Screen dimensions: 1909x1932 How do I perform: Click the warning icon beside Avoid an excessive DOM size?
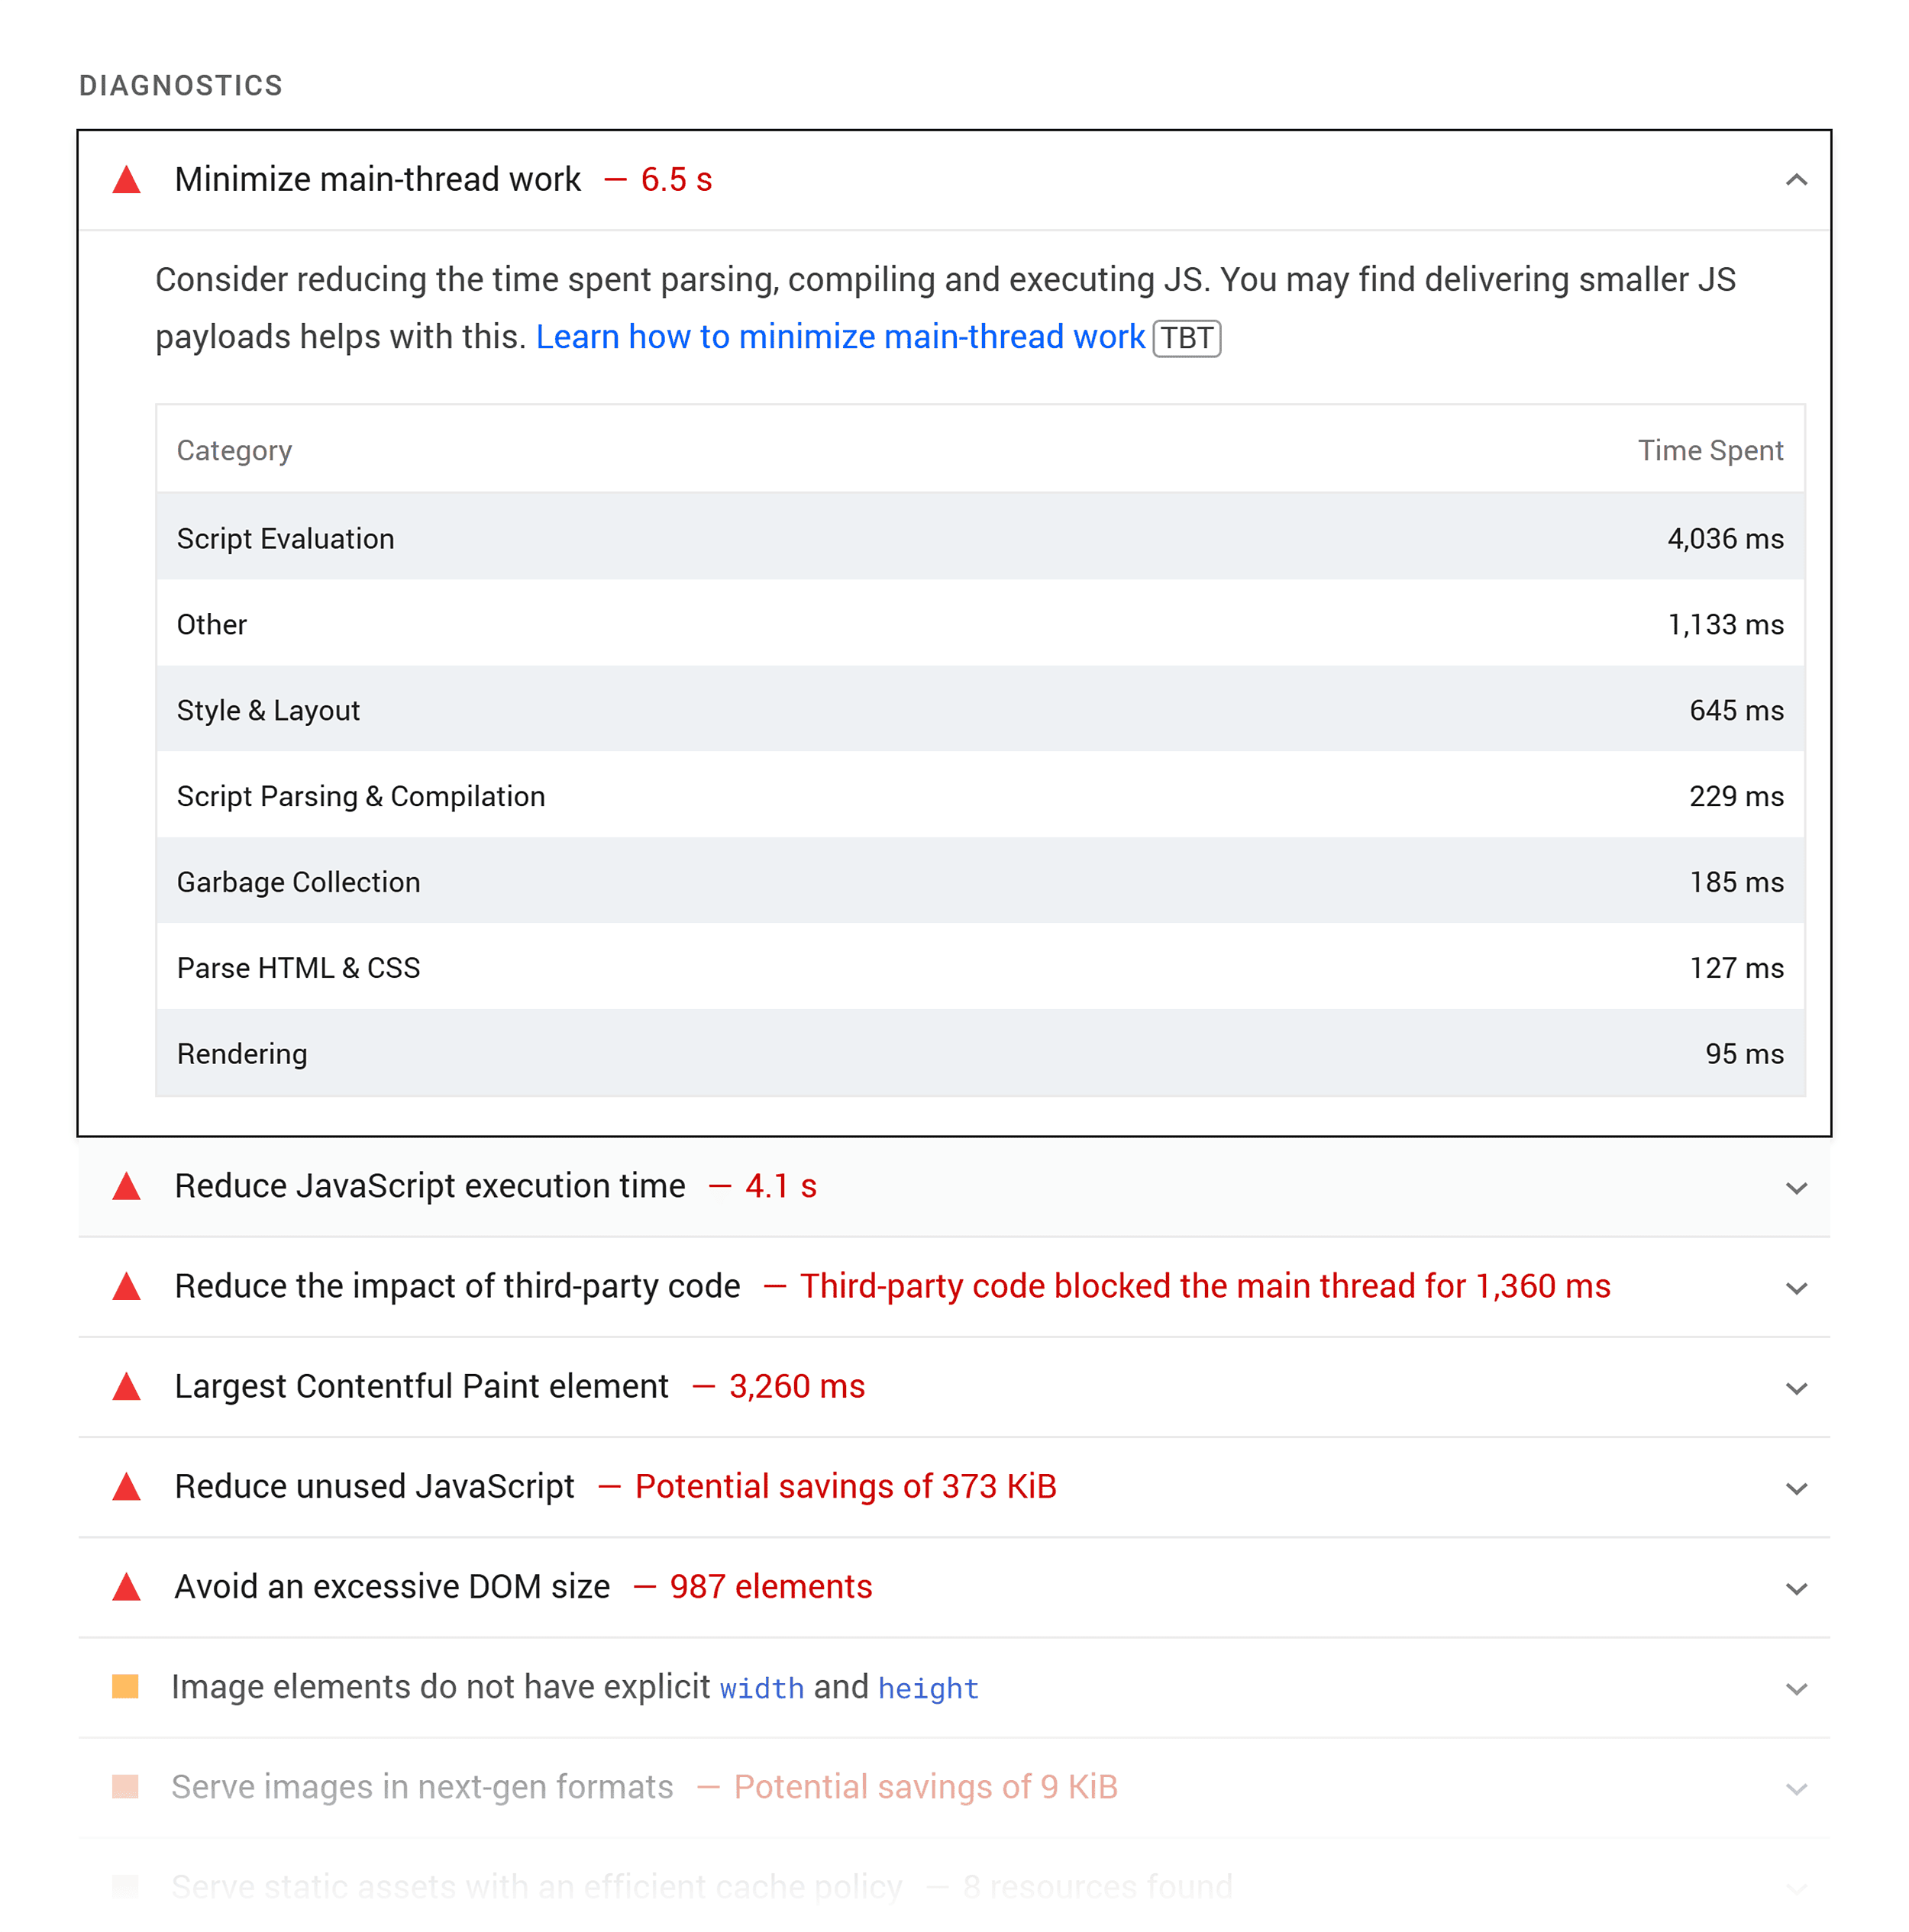pos(126,1587)
